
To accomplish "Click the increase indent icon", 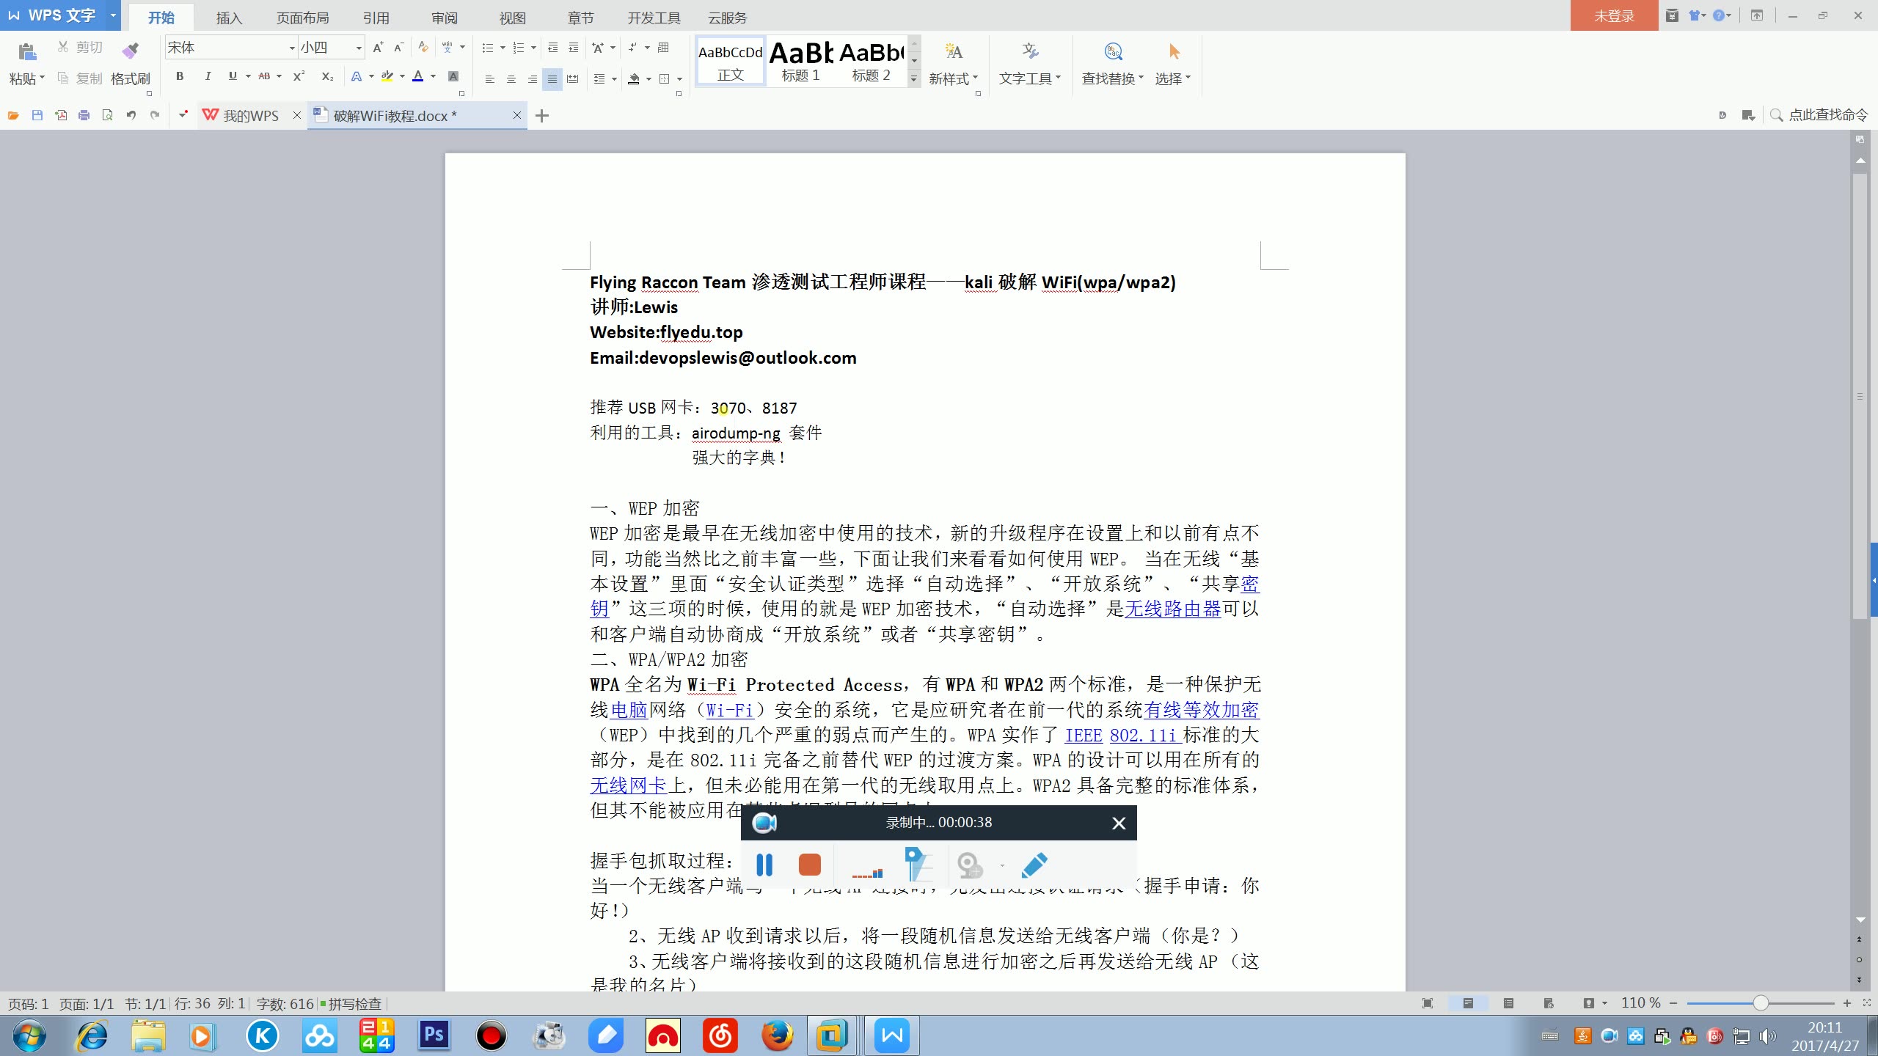I will tap(574, 48).
